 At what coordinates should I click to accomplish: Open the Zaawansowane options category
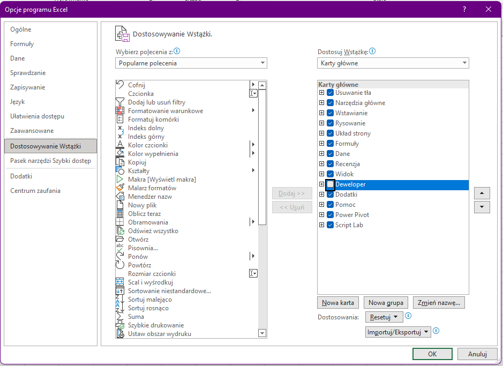click(50, 131)
